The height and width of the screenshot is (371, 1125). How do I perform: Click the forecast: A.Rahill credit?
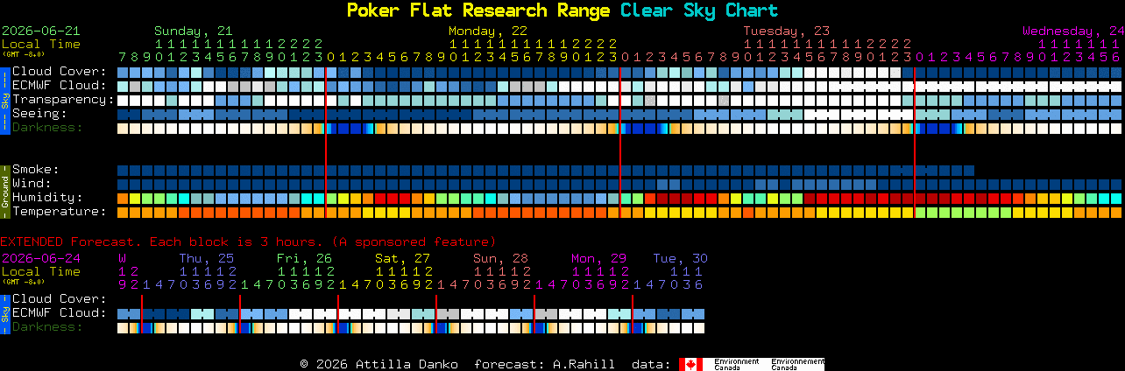click(545, 364)
